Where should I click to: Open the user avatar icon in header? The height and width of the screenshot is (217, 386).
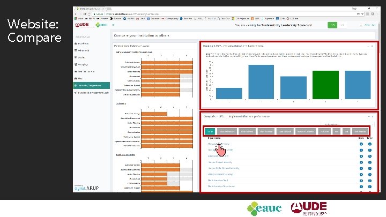click(x=361, y=25)
